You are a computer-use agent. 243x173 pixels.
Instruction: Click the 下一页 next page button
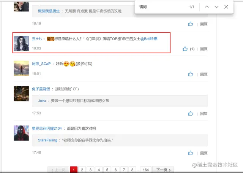pyautogui.click(x=163, y=170)
